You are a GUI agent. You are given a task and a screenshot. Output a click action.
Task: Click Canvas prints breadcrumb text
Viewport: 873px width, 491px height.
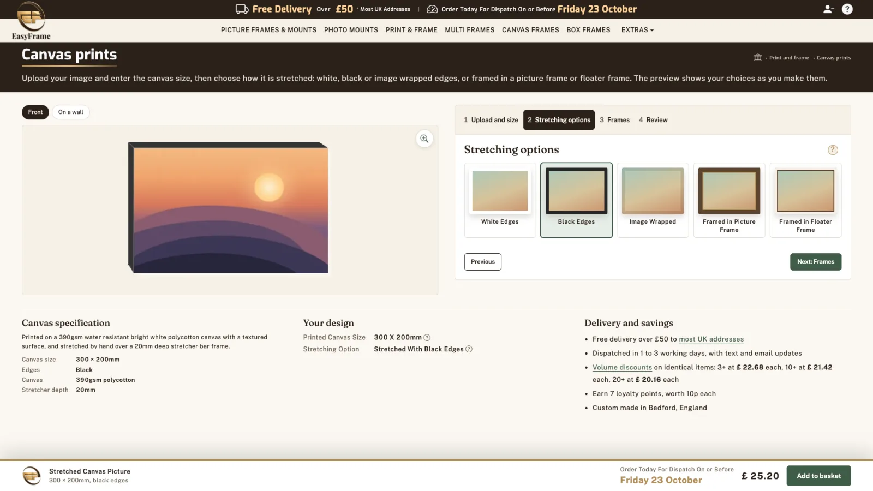[x=834, y=58]
